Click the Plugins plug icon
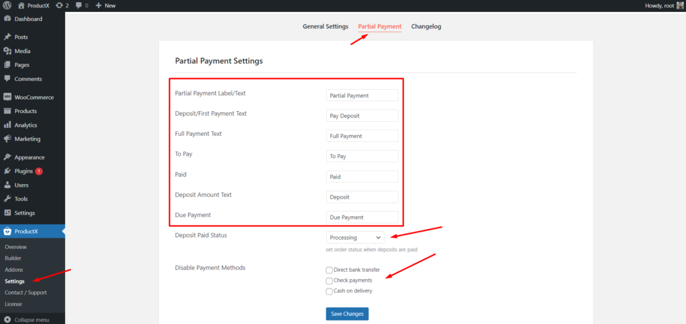686x324 pixels. (x=7, y=171)
